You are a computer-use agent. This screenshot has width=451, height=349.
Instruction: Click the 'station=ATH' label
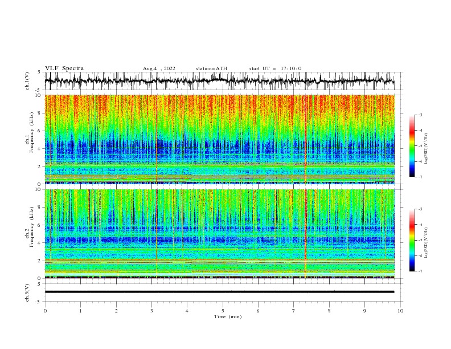tap(211, 68)
